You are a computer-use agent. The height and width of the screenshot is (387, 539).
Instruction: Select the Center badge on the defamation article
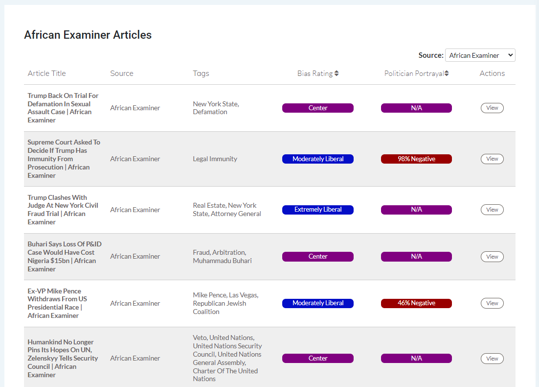(318, 108)
